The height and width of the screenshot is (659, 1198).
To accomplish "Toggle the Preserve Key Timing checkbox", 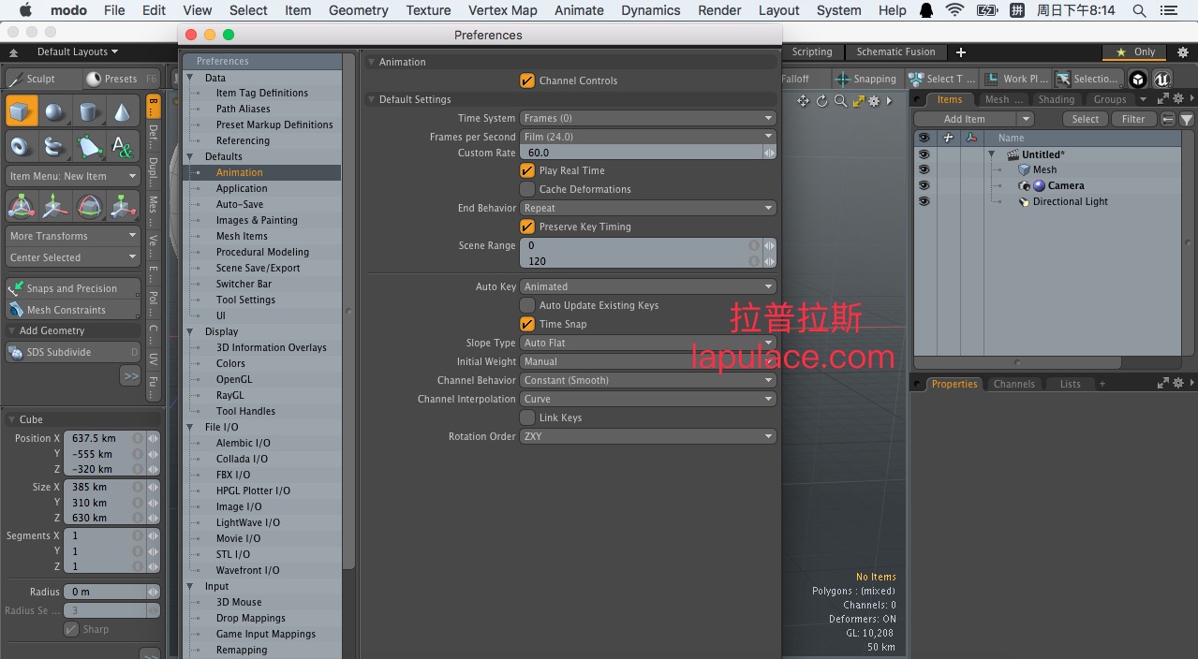I will [527, 227].
